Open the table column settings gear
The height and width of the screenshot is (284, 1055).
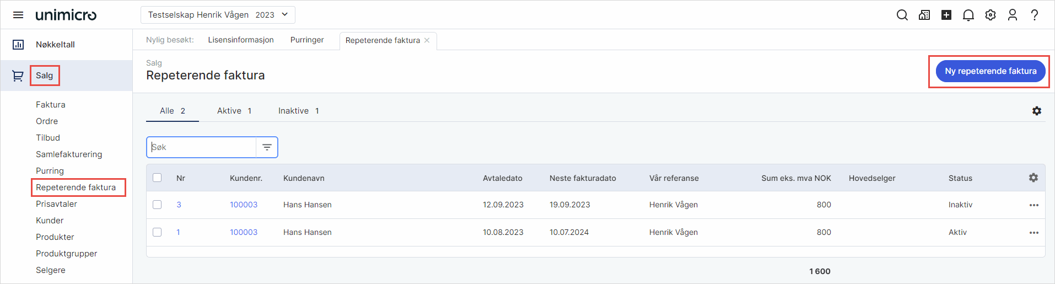point(1033,178)
